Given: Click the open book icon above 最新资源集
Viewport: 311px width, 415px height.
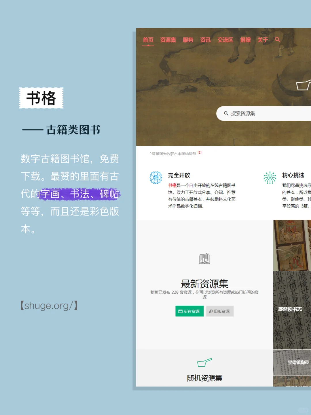Looking at the screenshot, I should (x=204, y=259).
